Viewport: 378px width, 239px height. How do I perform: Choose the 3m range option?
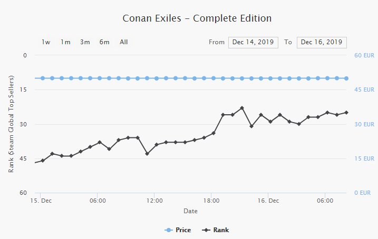click(x=85, y=42)
